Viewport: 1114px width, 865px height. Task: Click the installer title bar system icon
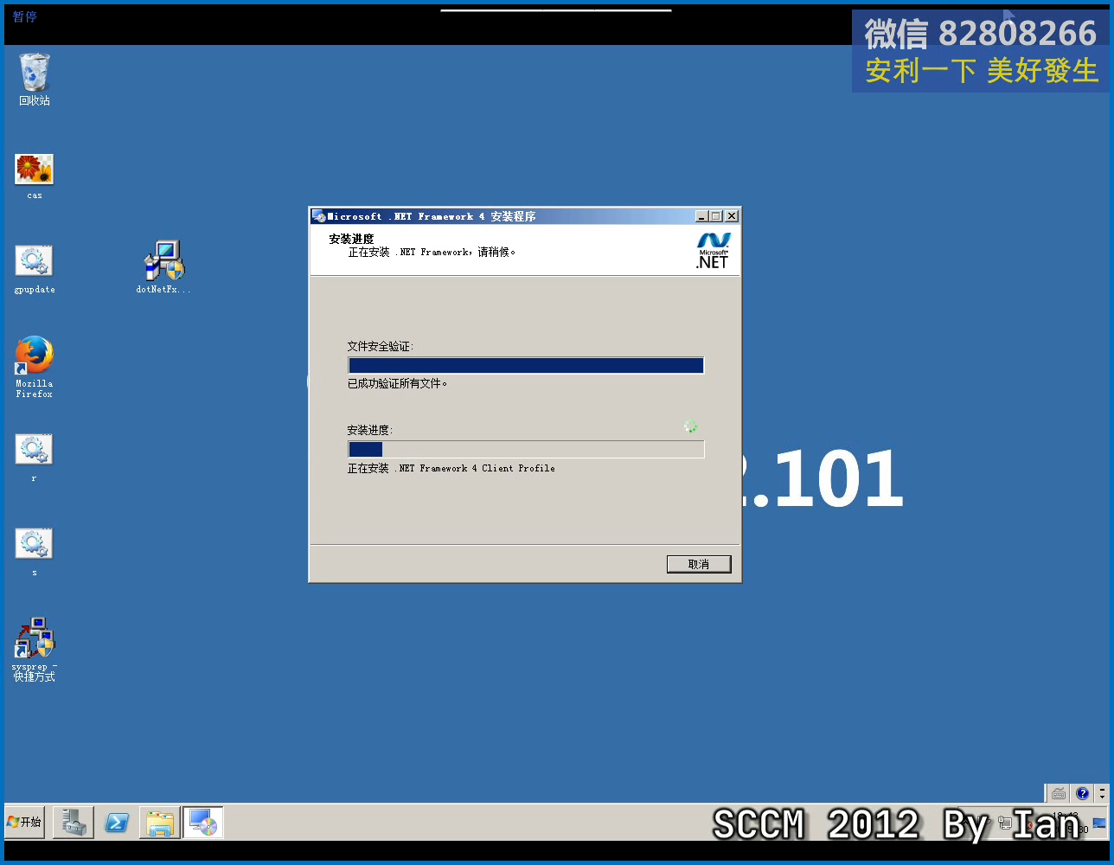(319, 216)
